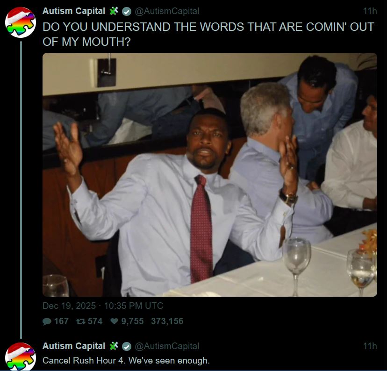Screen dimensions: 387x371
Task: Open the attached restaurant photo
Action: (210, 175)
